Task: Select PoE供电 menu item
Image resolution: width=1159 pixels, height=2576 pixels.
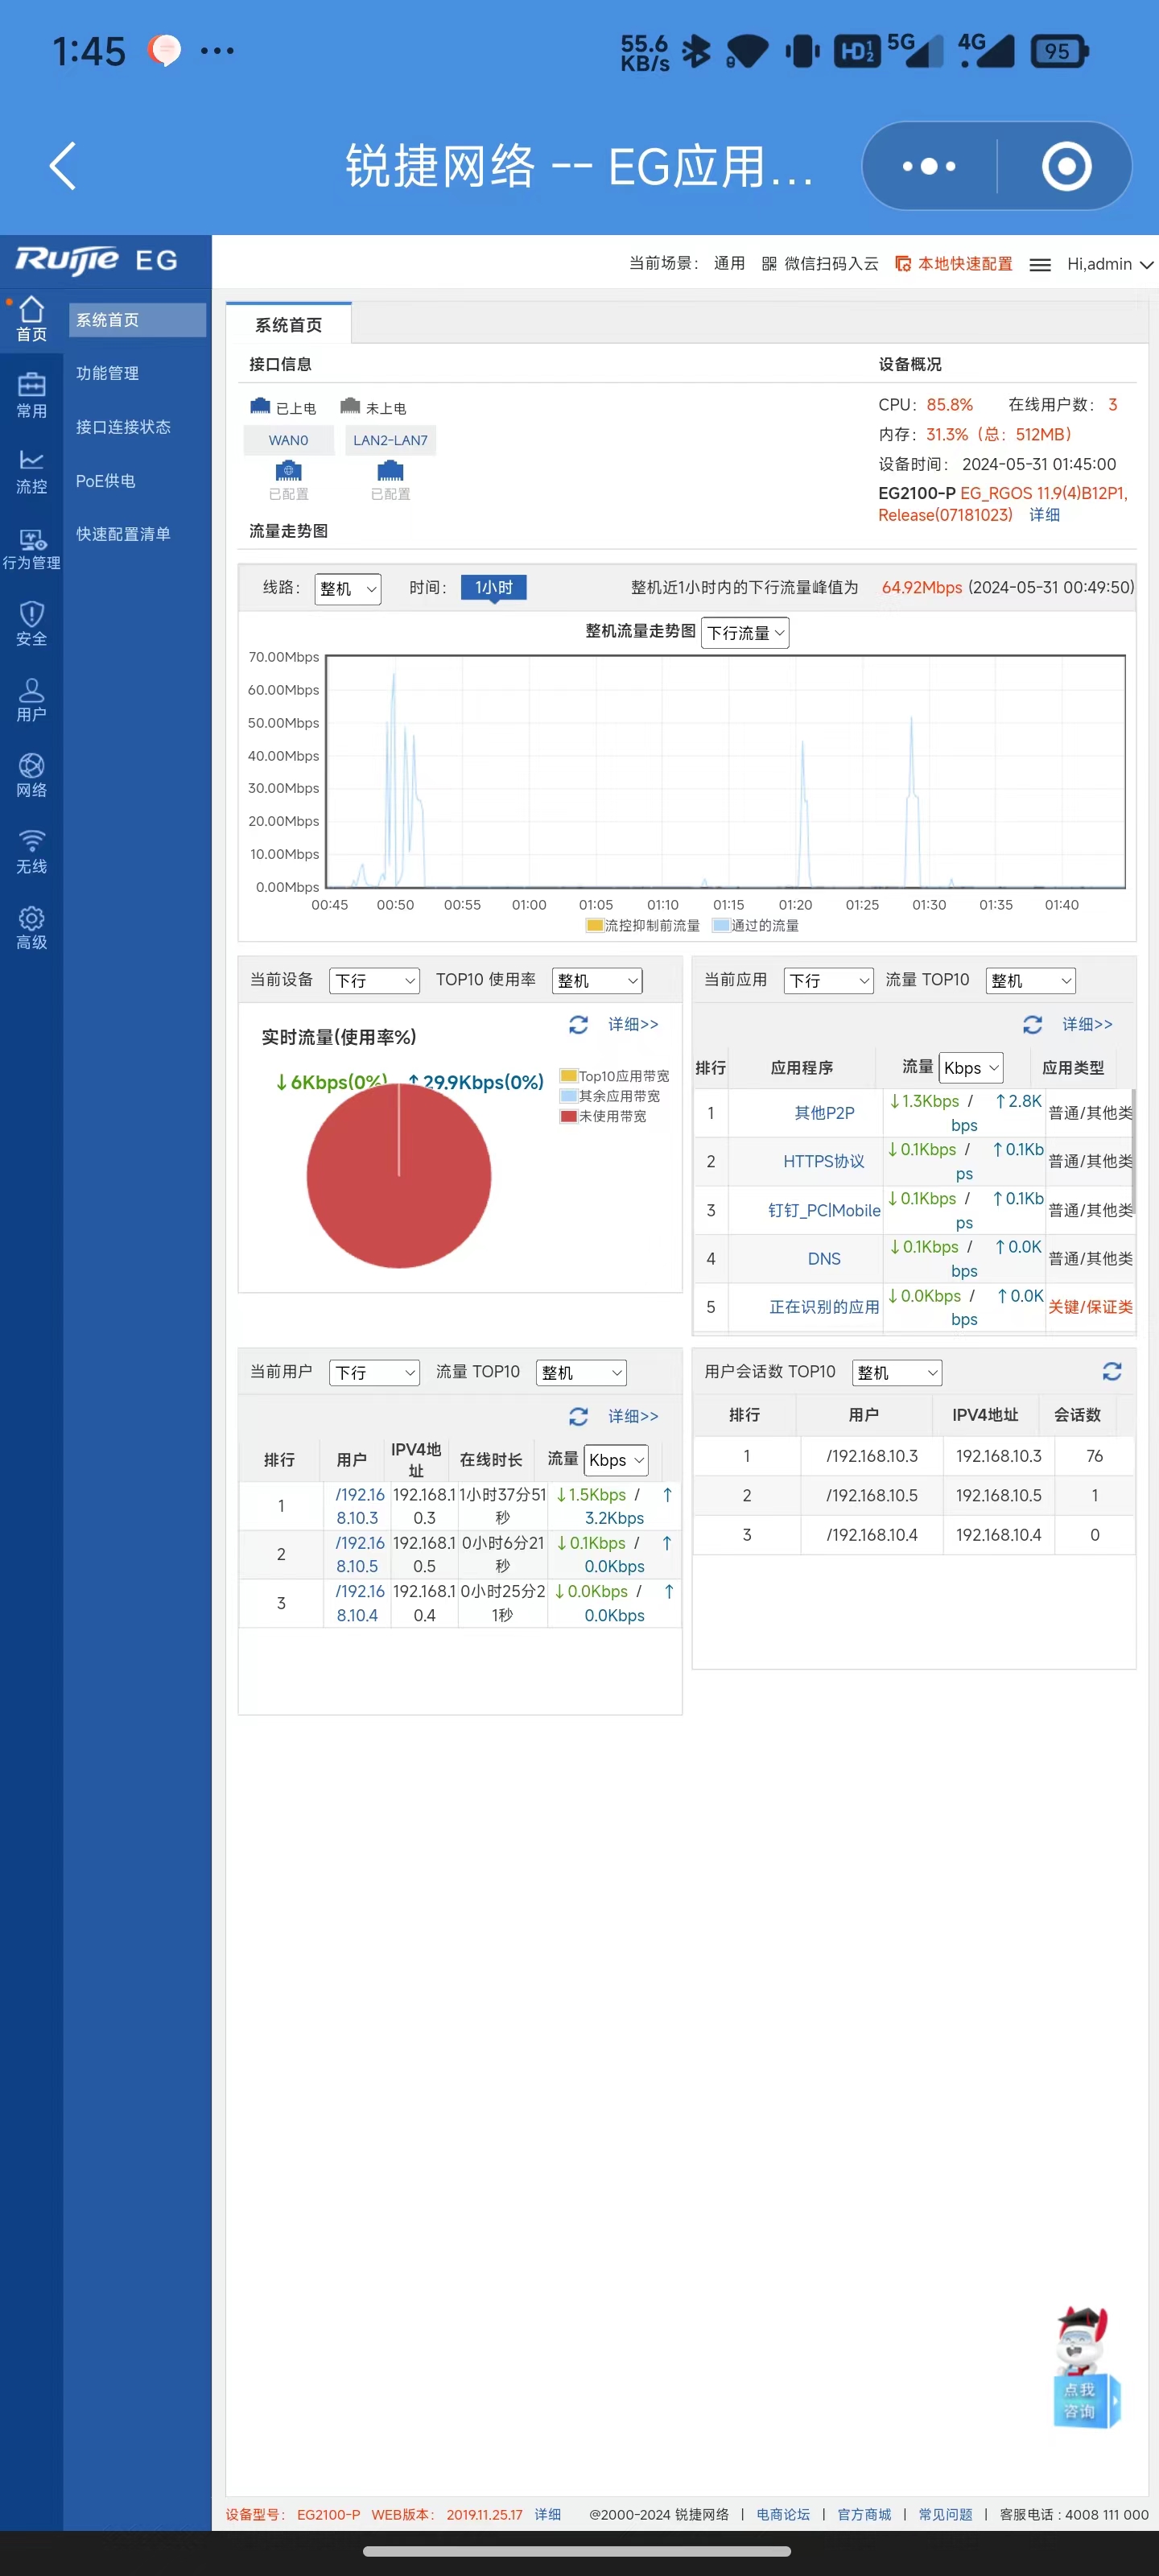Action: [x=105, y=481]
